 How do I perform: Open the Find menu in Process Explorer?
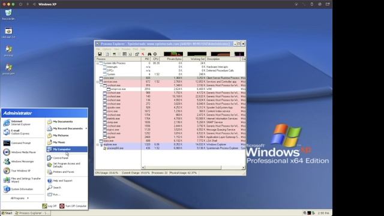click(136, 49)
